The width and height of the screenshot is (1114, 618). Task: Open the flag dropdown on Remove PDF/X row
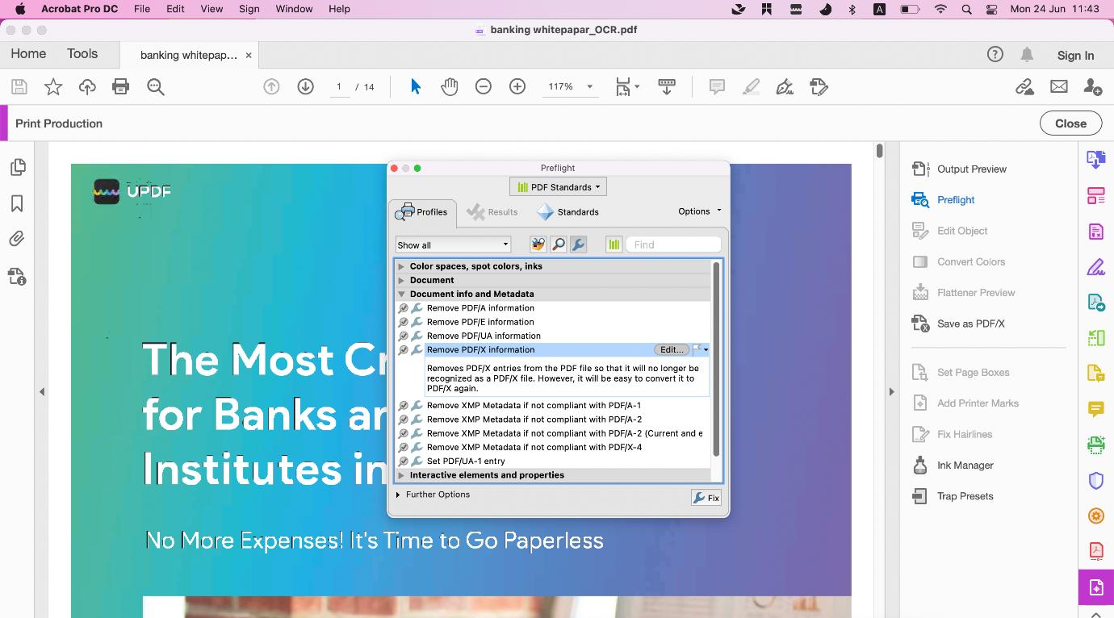click(701, 350)
